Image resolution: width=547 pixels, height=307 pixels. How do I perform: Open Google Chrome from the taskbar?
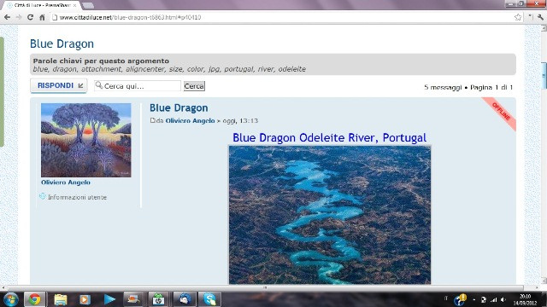tap(34, 299)
